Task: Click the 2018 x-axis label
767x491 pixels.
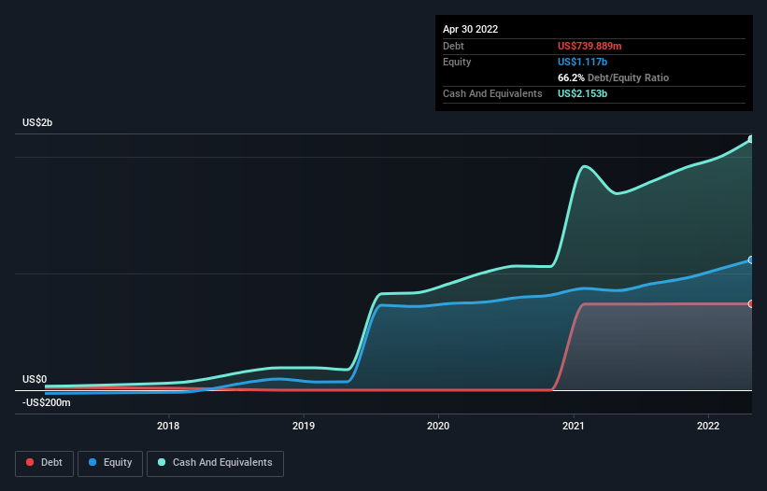Action: click(168, 426)
